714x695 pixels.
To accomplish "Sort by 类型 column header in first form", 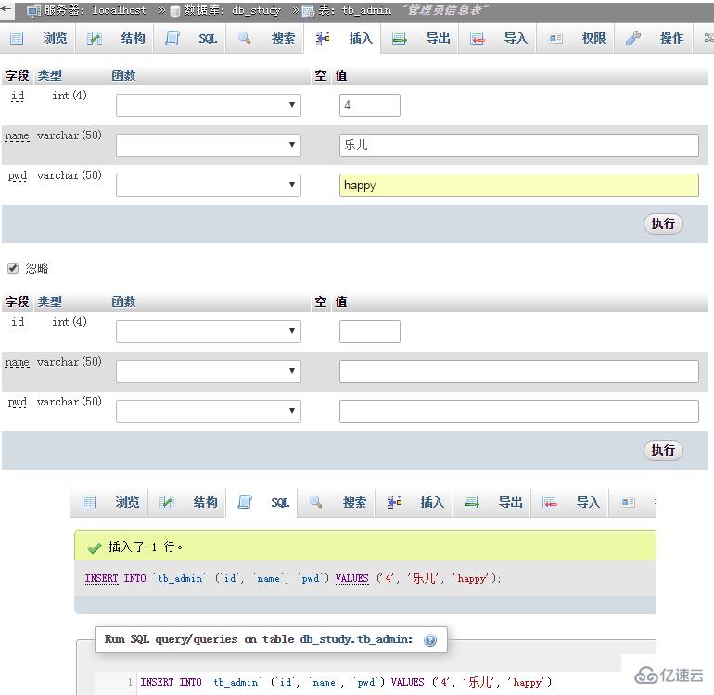I will point(50,75).
